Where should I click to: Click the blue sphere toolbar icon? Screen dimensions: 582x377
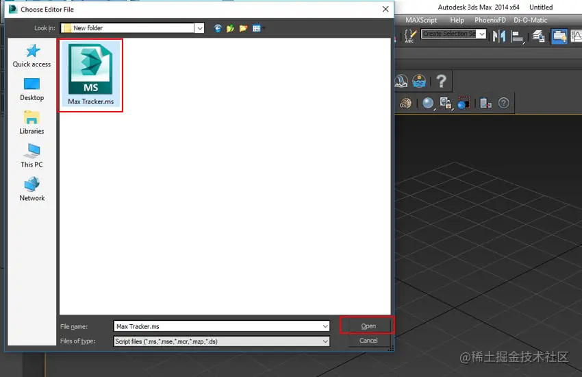click(x=427, y=103)
